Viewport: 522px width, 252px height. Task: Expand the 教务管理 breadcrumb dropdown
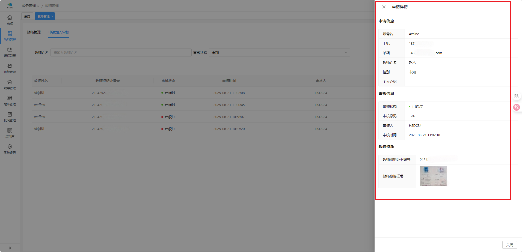point(31,6)
